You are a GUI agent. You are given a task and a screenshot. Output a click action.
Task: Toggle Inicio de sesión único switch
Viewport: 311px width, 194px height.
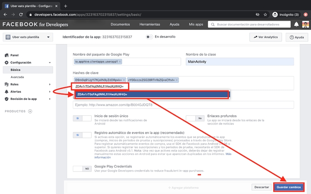point(82,118)
